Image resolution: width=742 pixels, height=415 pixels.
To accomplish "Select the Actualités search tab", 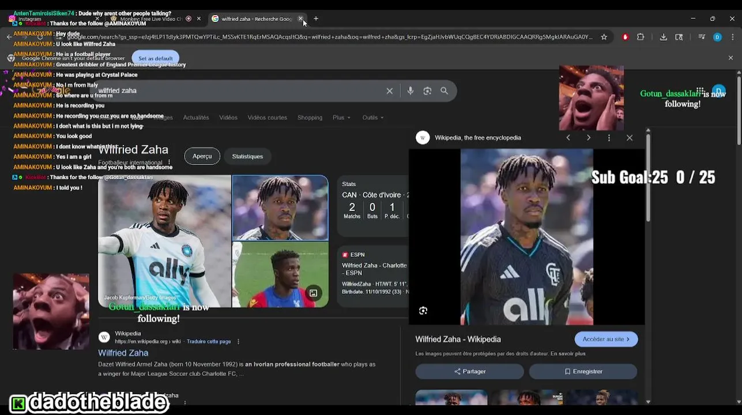I will (x=196, y=118).
